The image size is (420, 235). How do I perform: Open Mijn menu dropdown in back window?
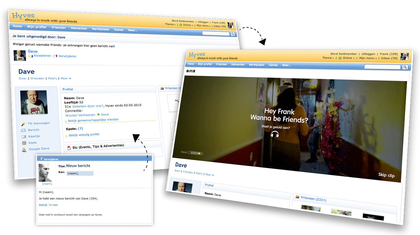[203, 25]
